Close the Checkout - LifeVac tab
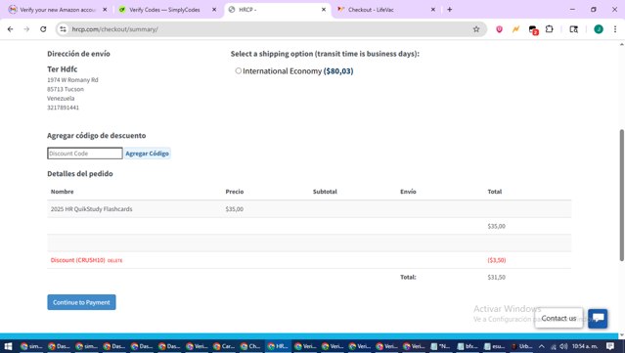The image size is (625, 353). [433, 10]
